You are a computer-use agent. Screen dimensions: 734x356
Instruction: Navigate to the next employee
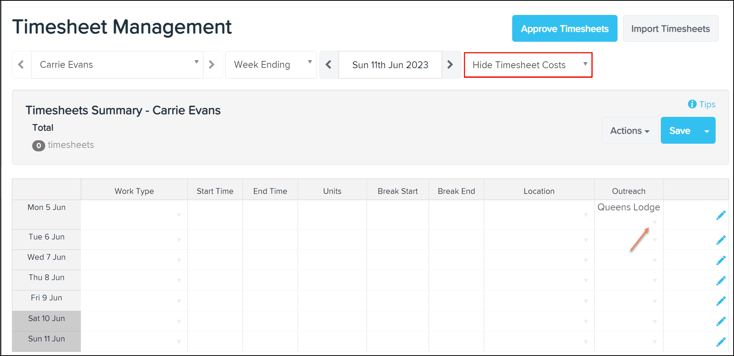tap(213, 64)
